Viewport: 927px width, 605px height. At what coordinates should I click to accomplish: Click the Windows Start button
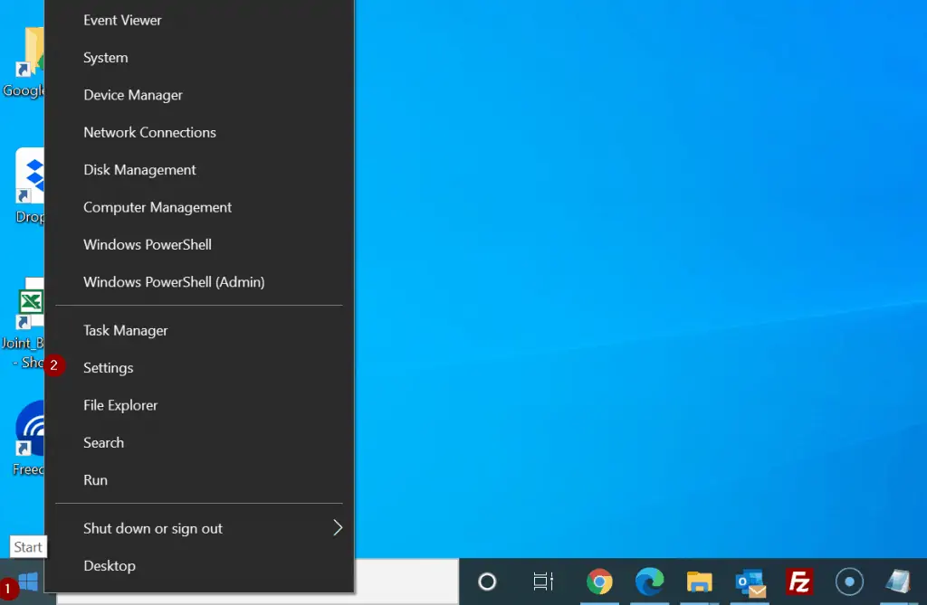tap(28, 581)
